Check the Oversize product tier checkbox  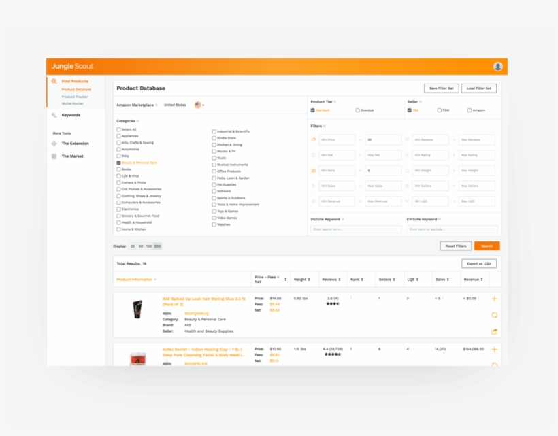[358, 110]
